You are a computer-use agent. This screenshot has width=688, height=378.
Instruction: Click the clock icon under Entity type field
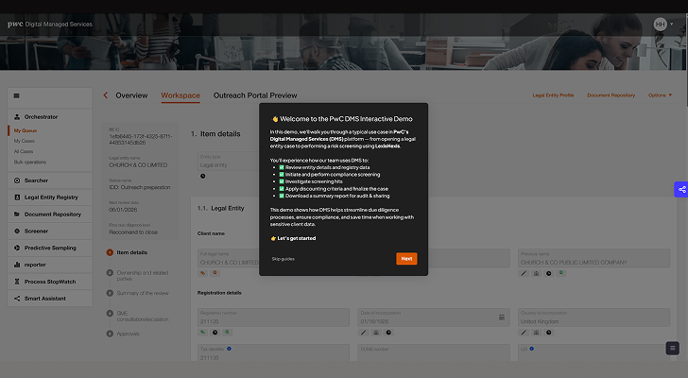pos(202,177)
